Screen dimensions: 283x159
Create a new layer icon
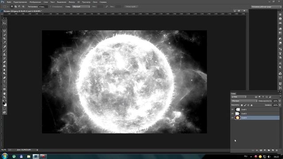coord(273,150)
